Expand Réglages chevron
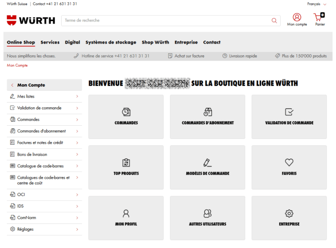The image size is (336, 248). [x=77, y=229]
